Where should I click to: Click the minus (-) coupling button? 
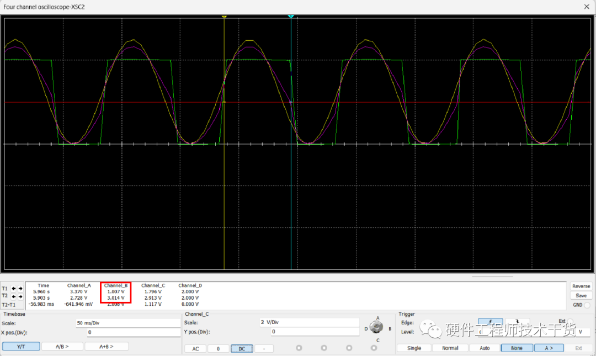click(x=264, y=349)
